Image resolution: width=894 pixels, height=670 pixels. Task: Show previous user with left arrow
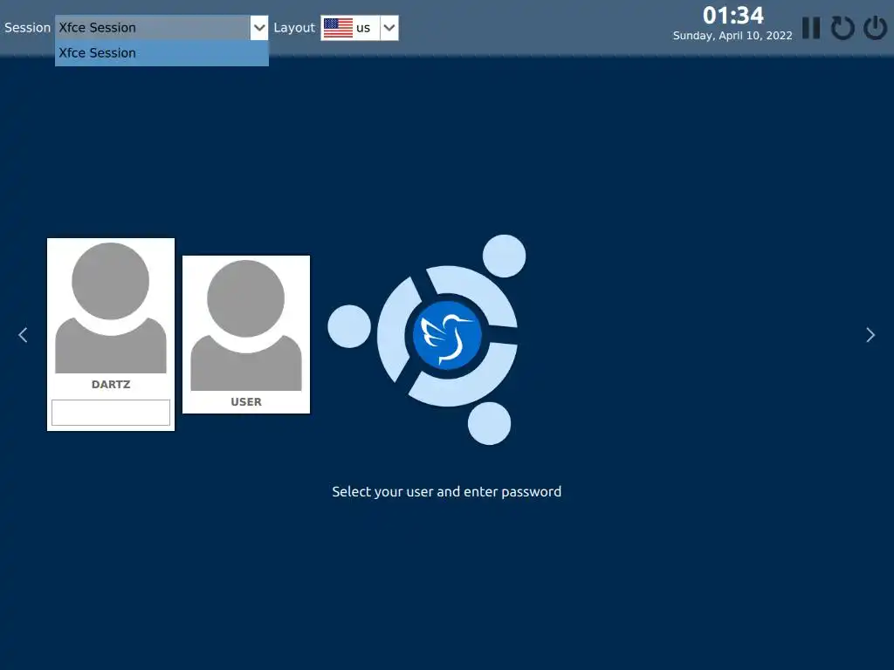click(23, 335)
